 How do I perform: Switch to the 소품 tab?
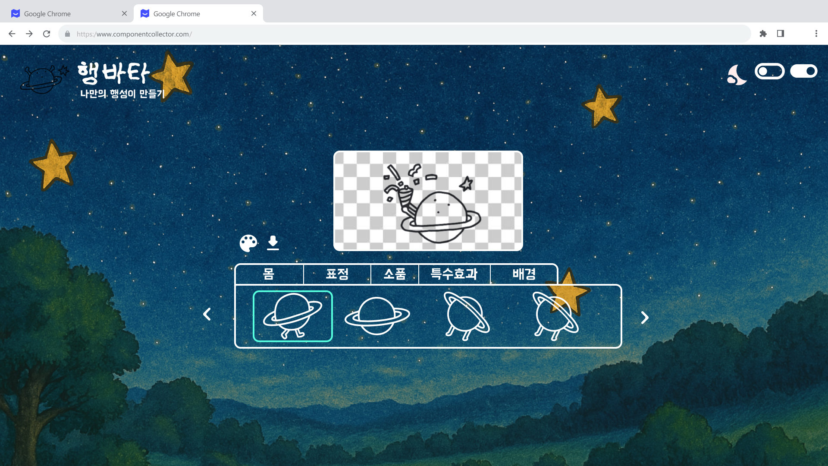(x=395, y=274)
